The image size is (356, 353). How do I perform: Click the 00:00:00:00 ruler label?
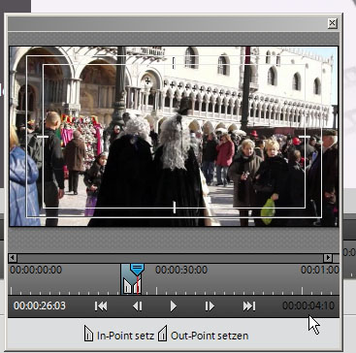(x=36, y=270)
